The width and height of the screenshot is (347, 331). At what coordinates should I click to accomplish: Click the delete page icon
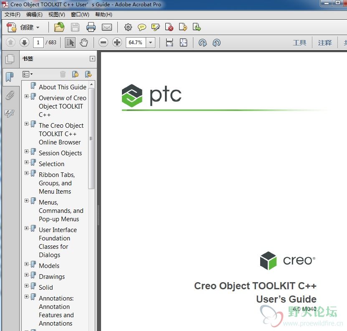tap(169, 27)
